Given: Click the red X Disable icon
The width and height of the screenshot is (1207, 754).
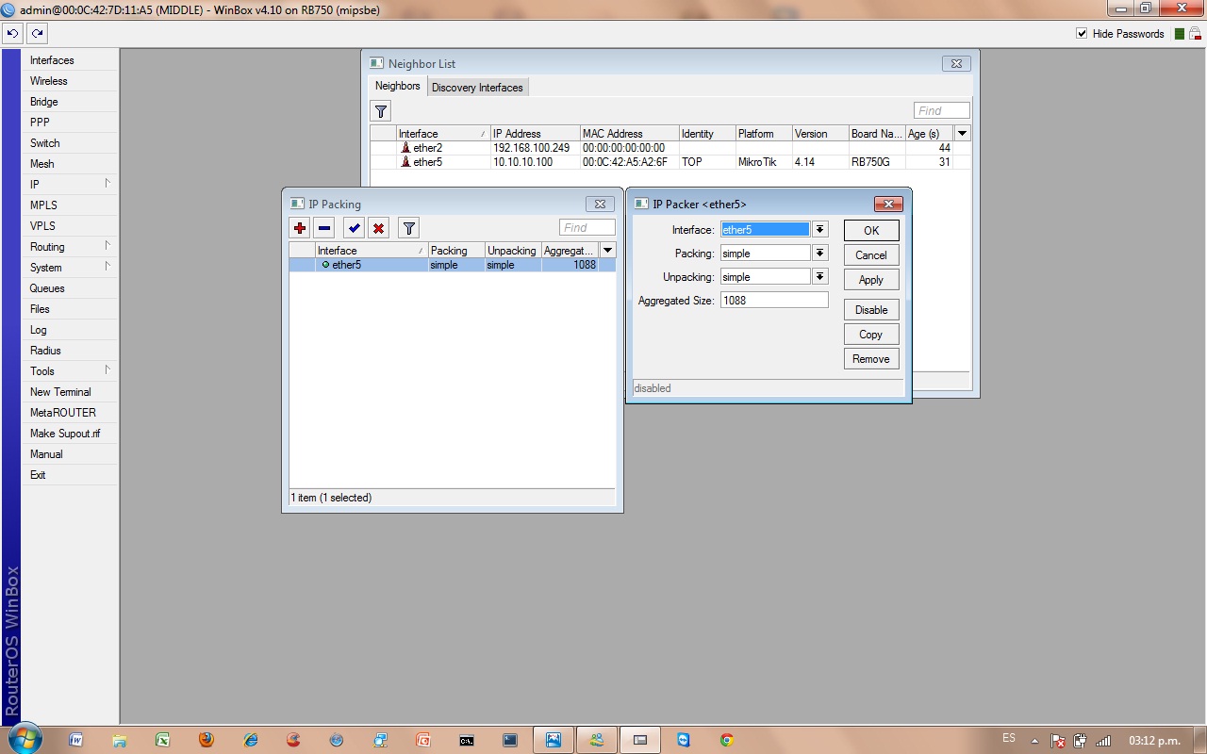Looking at the screenshot, I should point(378,228).
